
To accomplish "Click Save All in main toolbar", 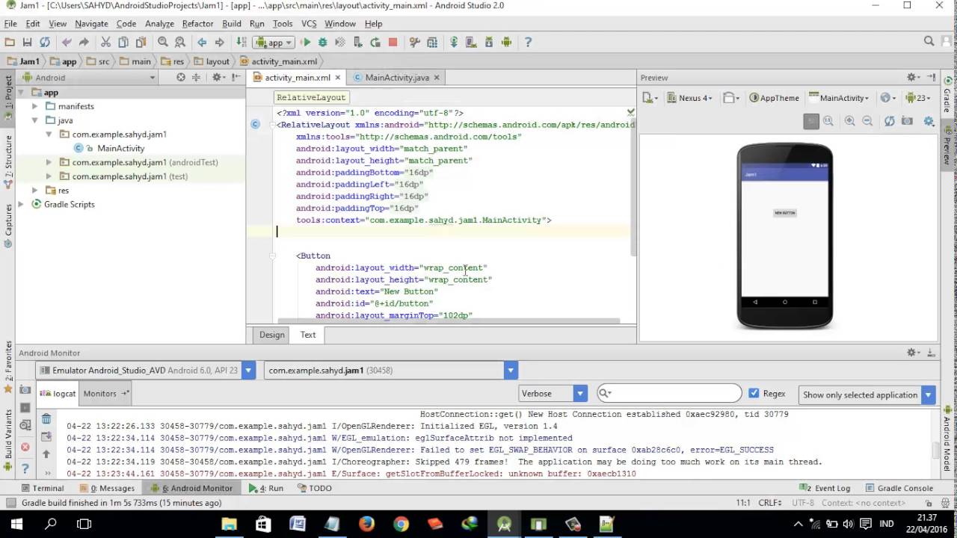I will pyautogui.click(x=27, y=43).
